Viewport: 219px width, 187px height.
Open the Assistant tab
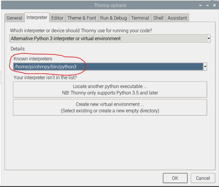point(177,18)
